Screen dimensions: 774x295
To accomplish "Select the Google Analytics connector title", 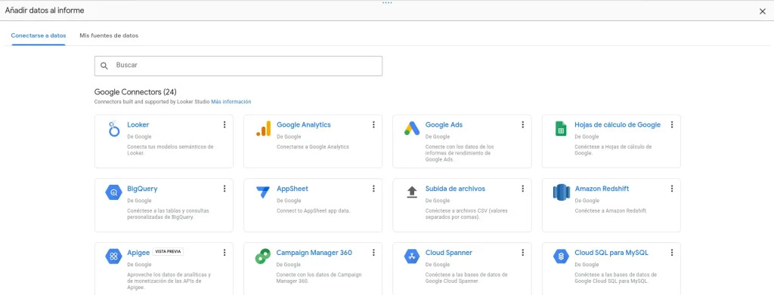I will [x=304, y=124].
